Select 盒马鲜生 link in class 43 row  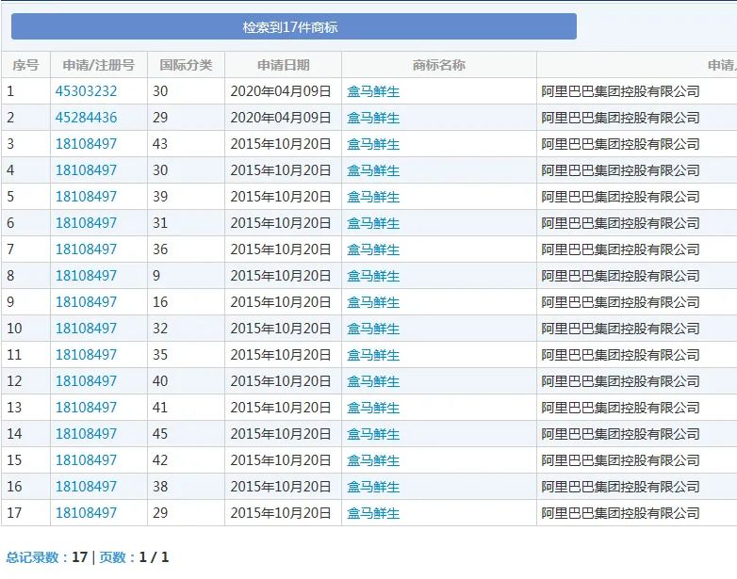(x=373, y=144)
